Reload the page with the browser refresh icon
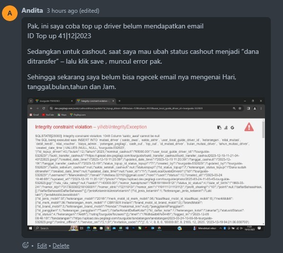This screenshot has height=253, width=283. (44, 108)
